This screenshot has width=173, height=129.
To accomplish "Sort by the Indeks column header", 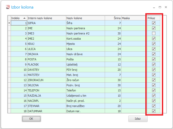I will pyautogui.click(x=19, y=18).
